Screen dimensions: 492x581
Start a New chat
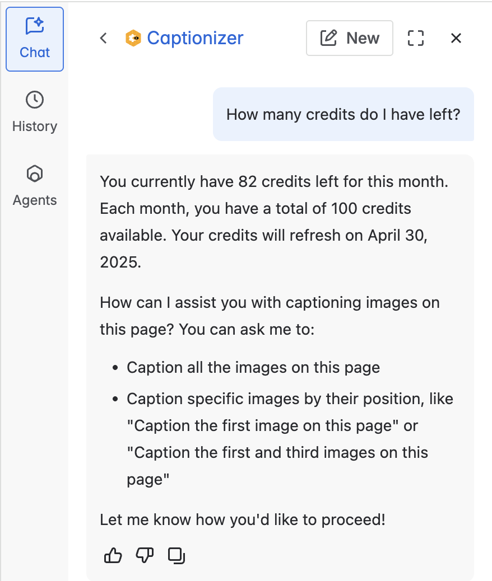point(350,38)
